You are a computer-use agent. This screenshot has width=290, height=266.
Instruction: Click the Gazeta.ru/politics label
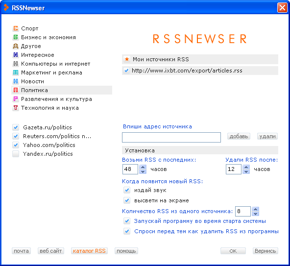coord(48,127)
